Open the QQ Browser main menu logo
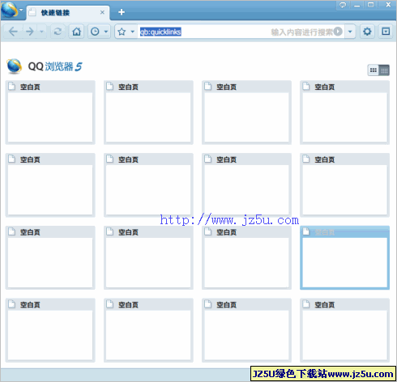 10,10
